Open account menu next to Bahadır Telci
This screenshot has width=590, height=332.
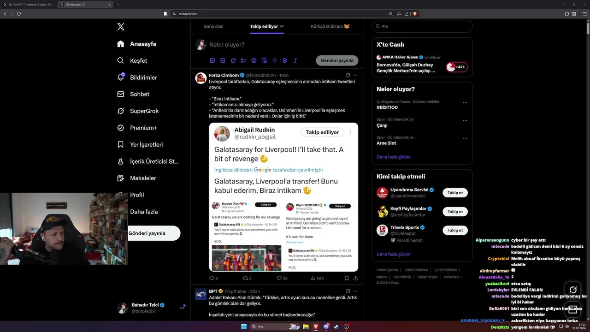coord(182,308)
